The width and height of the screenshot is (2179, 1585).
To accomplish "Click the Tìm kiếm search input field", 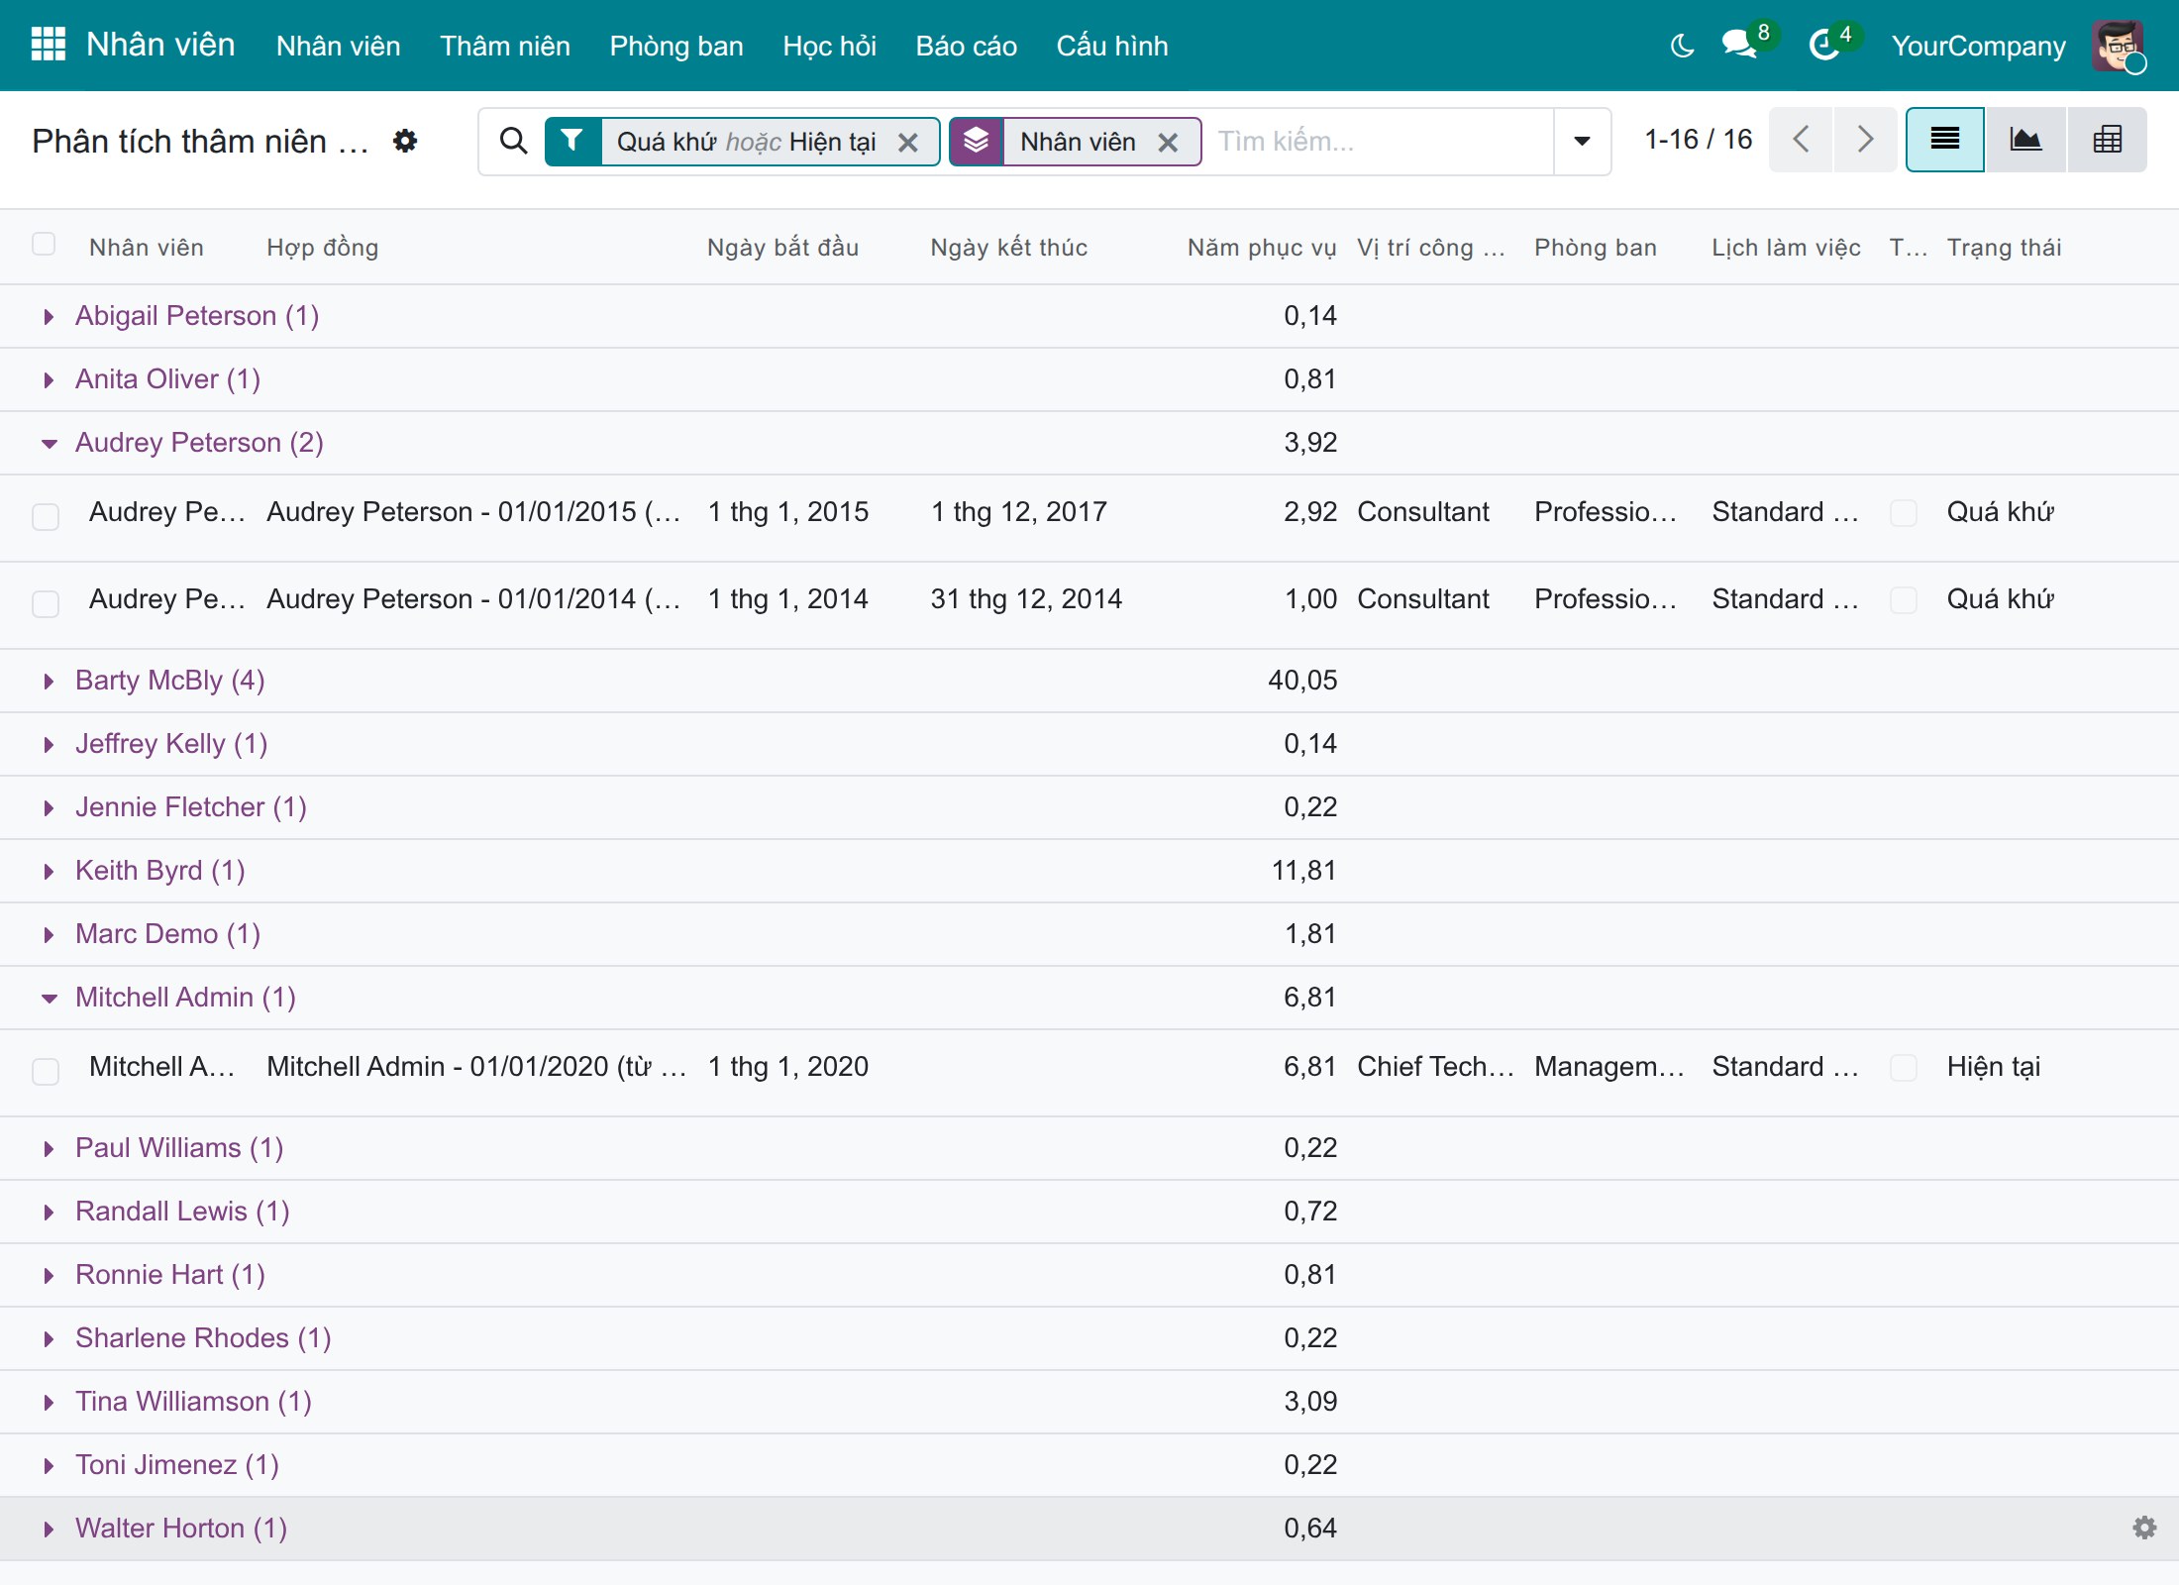I will [x=1381, y=142].
